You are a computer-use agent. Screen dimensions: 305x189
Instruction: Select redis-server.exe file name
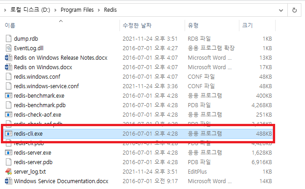click(33, 153)
